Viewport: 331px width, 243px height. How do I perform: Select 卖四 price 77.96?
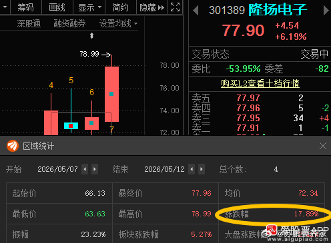tap(248, 108)
